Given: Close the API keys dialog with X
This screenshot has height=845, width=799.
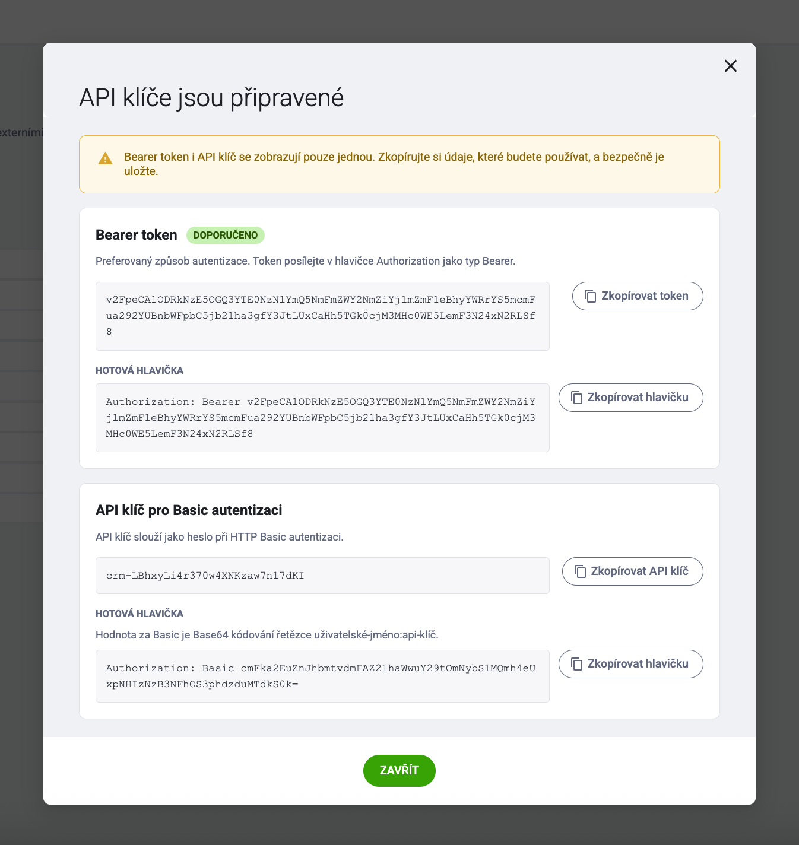Looking at the screenshot, I should [731, 66].
